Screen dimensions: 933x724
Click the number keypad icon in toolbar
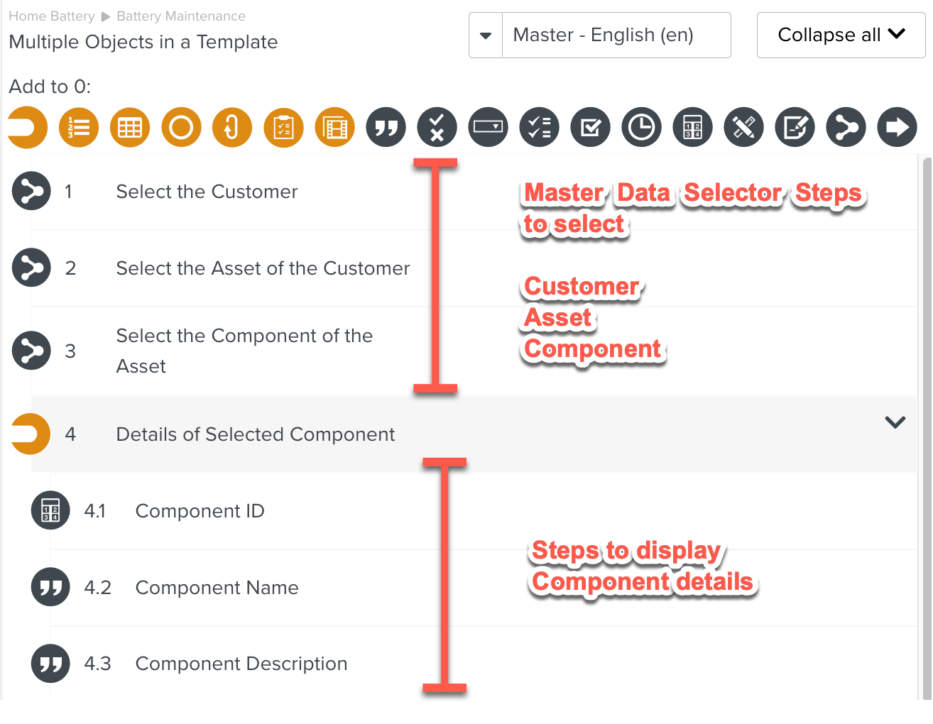(692, 128)
